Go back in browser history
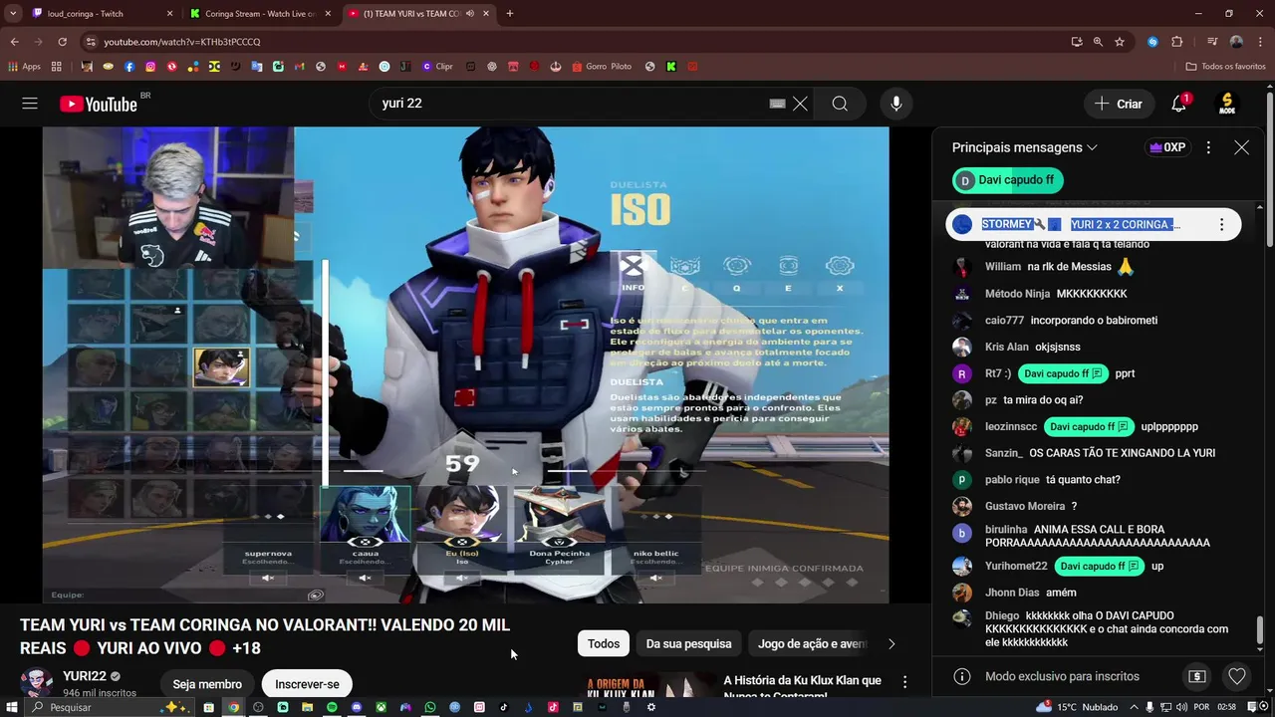This screenshot has width=1275, height=717. coord(14,42)
